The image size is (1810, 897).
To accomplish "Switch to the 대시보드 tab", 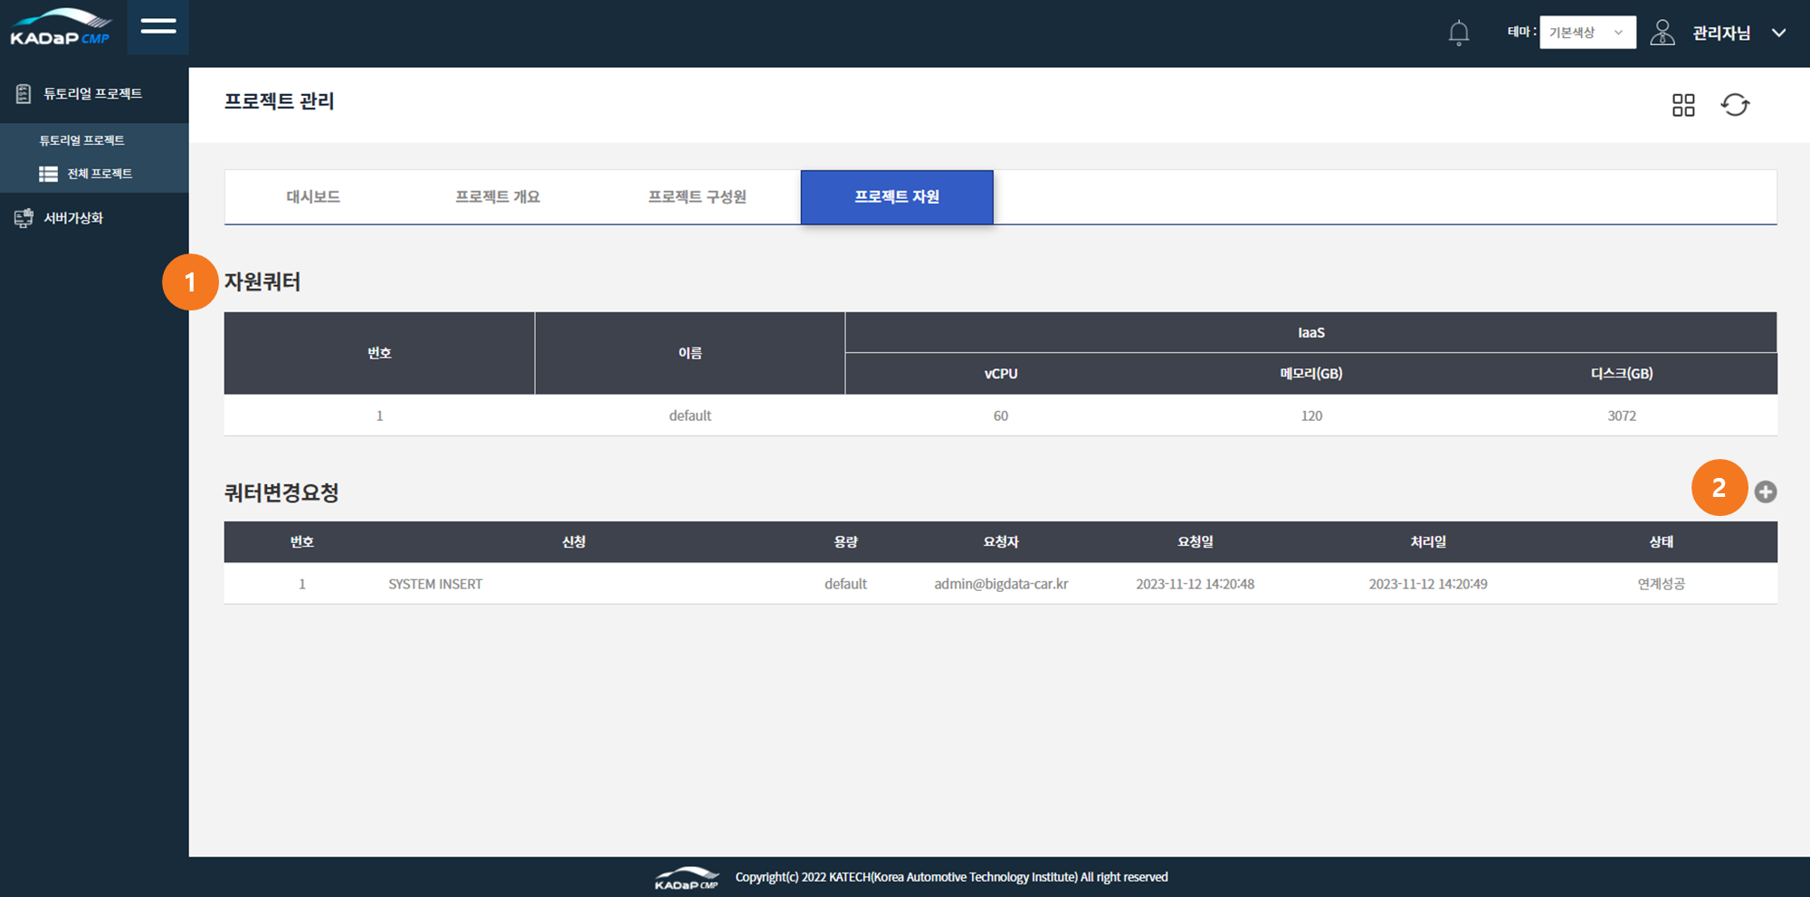I will pos(313,197).
